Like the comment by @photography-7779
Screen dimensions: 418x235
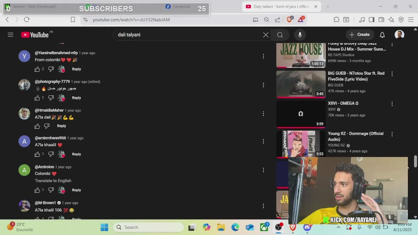(37, 98)
